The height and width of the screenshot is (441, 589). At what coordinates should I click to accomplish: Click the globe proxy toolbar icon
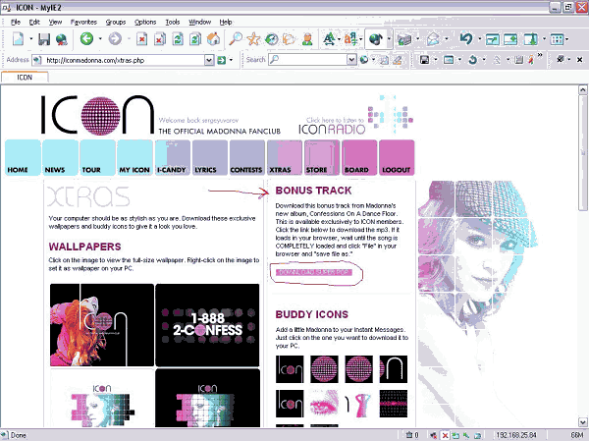376,38
